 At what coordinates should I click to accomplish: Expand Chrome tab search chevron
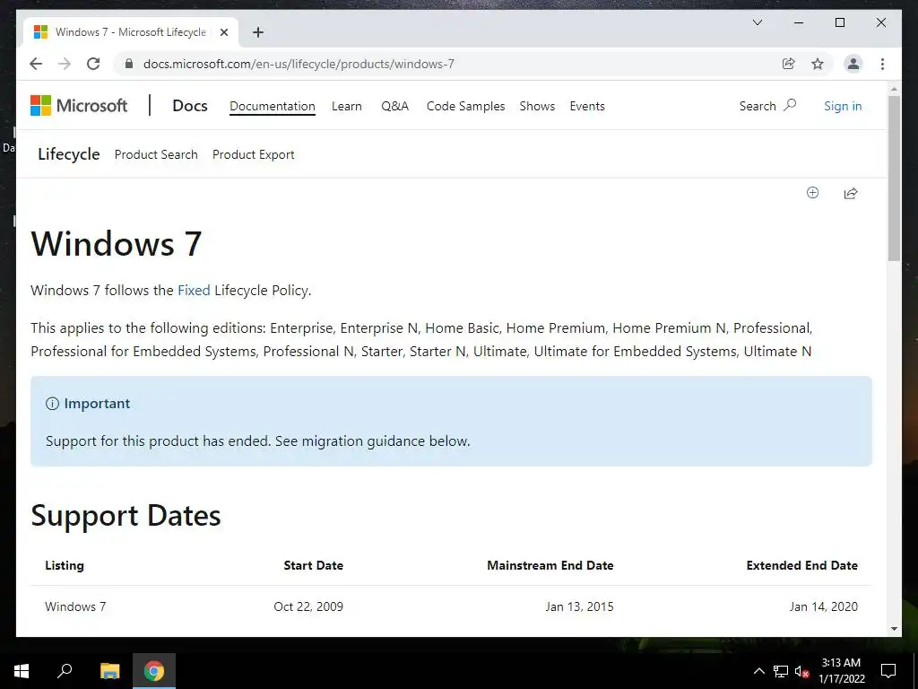click(757, 22)
